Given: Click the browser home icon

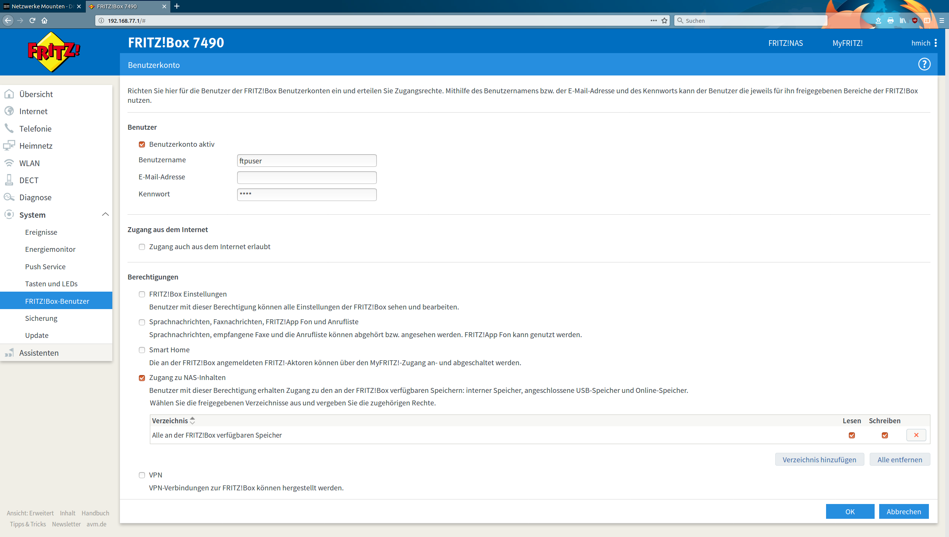Looking at the screenshot, I should [44, 20].
